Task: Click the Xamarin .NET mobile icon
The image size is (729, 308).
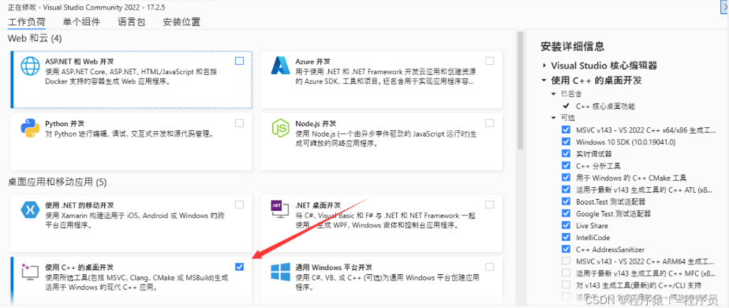Action: tap(30, 210)
